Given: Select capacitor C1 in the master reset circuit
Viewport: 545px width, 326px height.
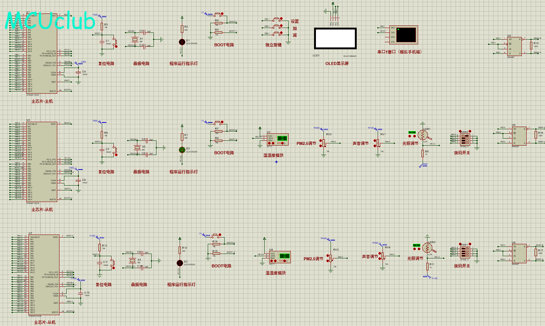Looking at the screenshot, I should [x=102, y=42].
